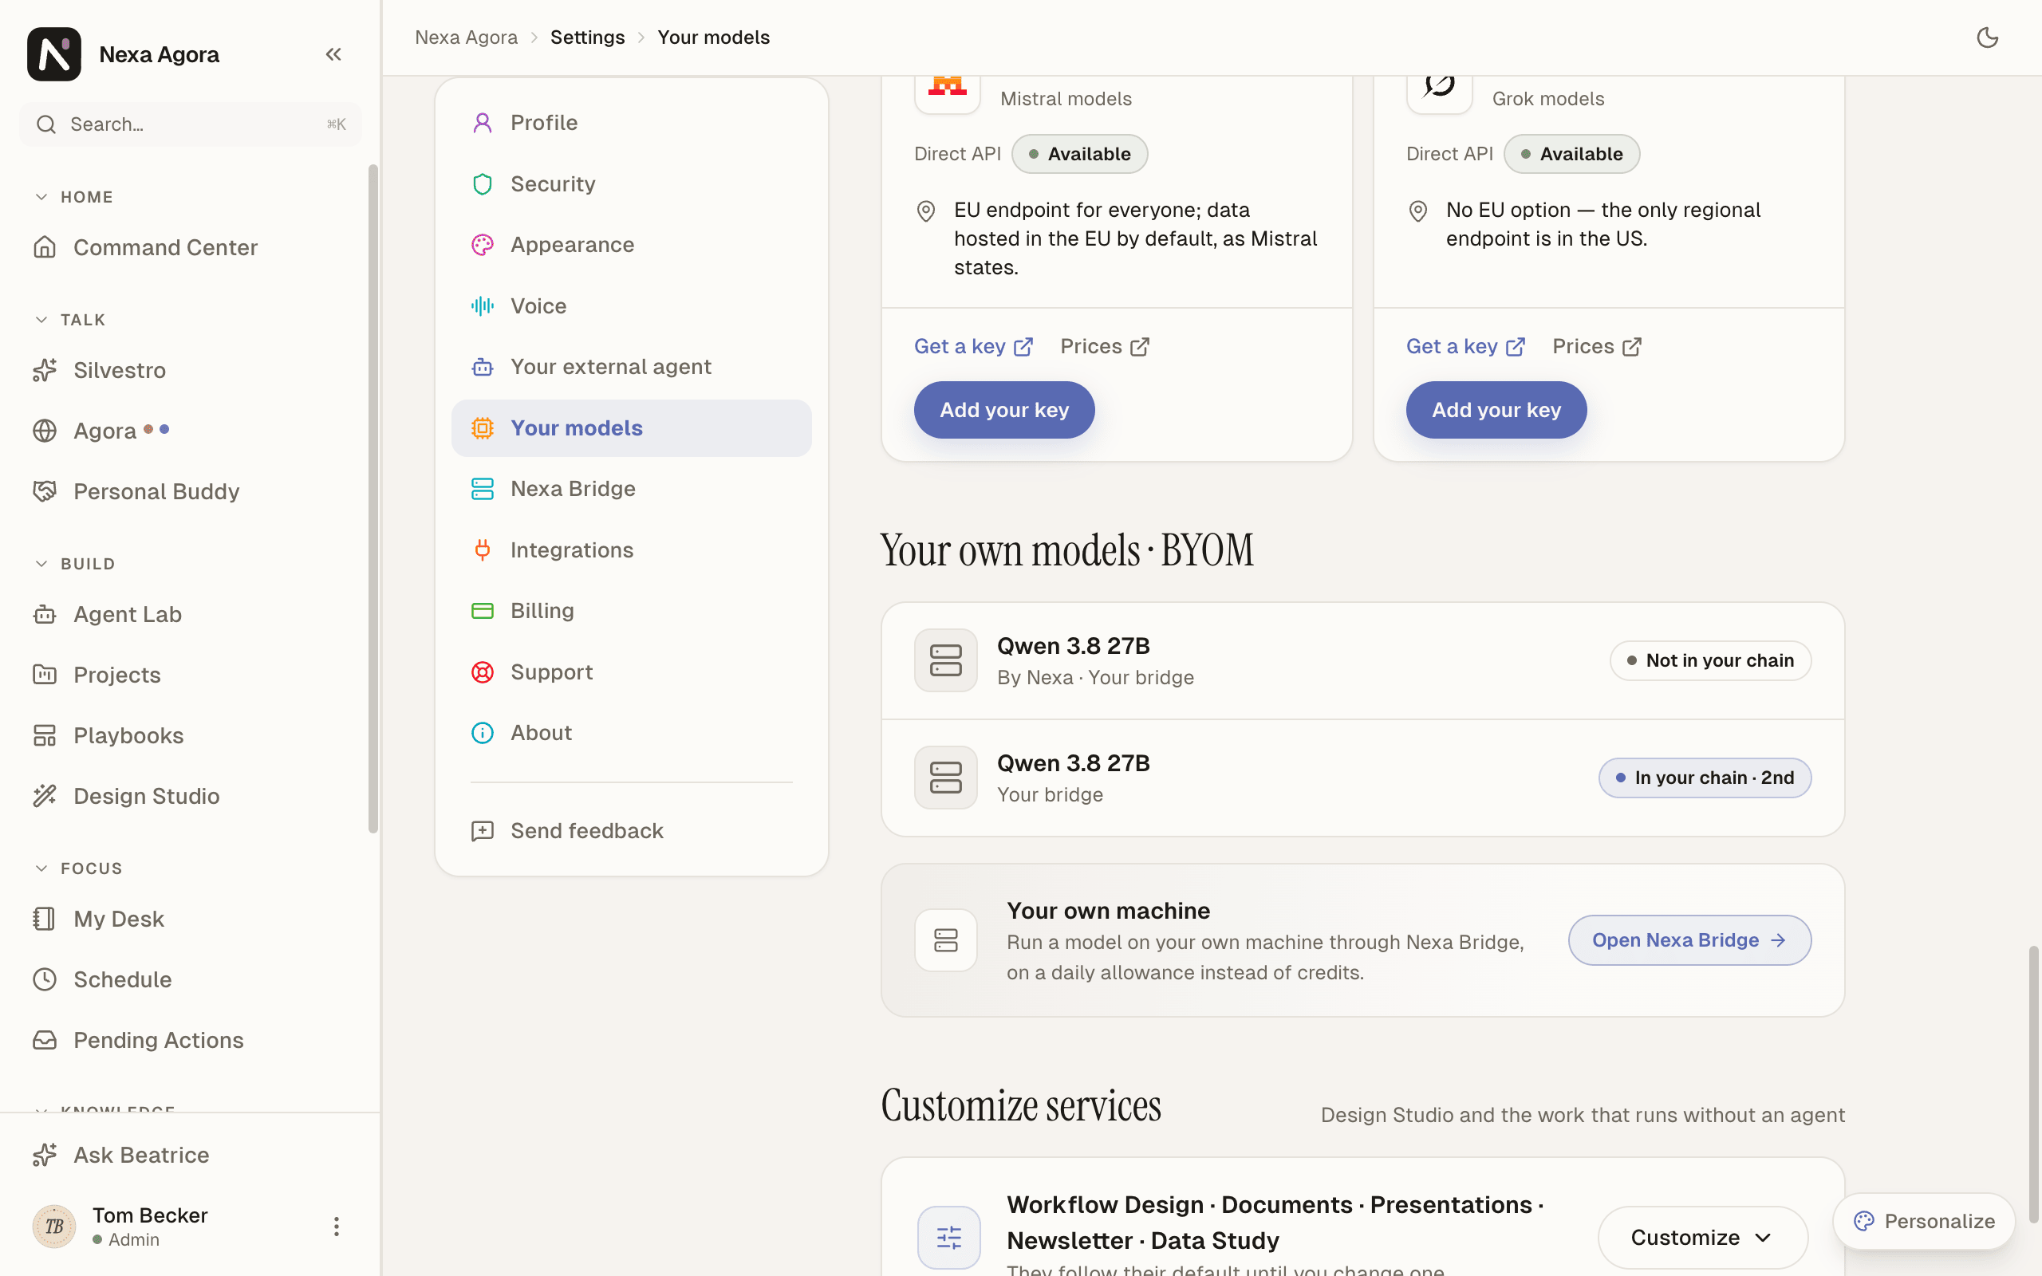
Task: Select the Profile settings tab
Action: 631,123
